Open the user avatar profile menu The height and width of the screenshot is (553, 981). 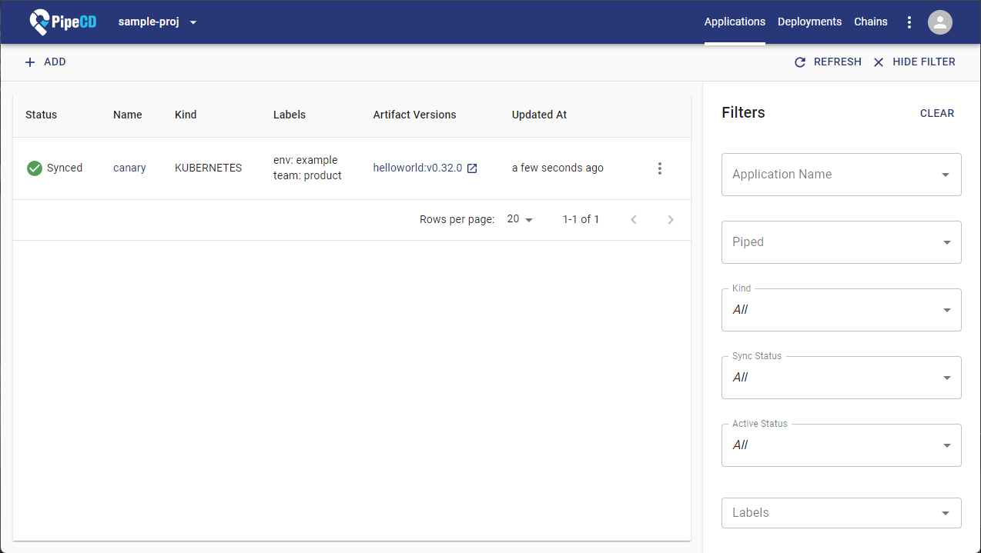pyautogui.click(x=939, y=22)
